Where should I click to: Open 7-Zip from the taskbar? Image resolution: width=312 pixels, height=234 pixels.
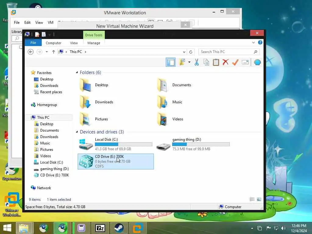click(100, 228)
